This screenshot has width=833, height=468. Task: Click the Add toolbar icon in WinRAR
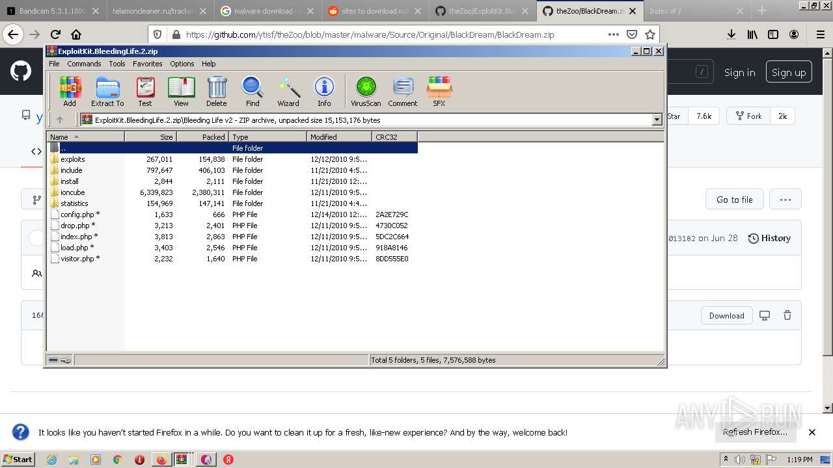pos(70,91)
